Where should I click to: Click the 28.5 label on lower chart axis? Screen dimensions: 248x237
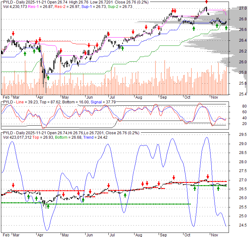[243, 153]
